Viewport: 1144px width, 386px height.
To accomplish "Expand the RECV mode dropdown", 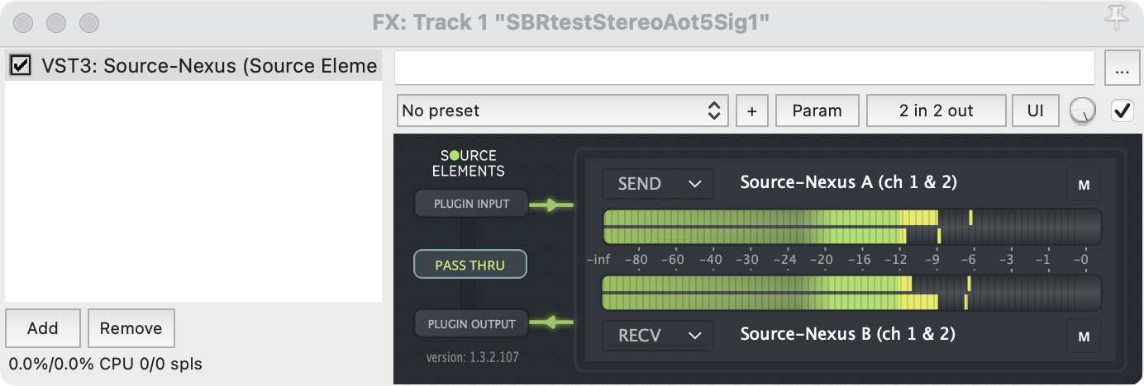I will click(x=657, y=335).
